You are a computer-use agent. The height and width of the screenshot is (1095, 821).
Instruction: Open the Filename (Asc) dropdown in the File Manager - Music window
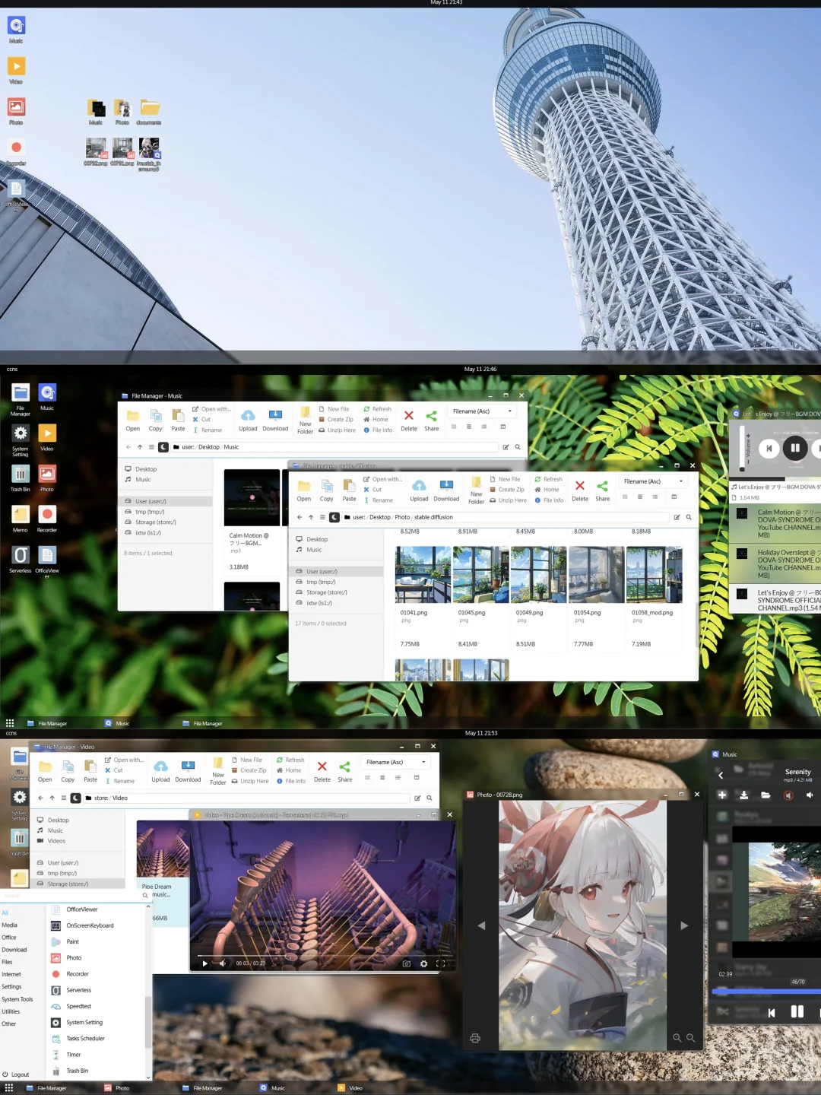[x=483, y=411]
